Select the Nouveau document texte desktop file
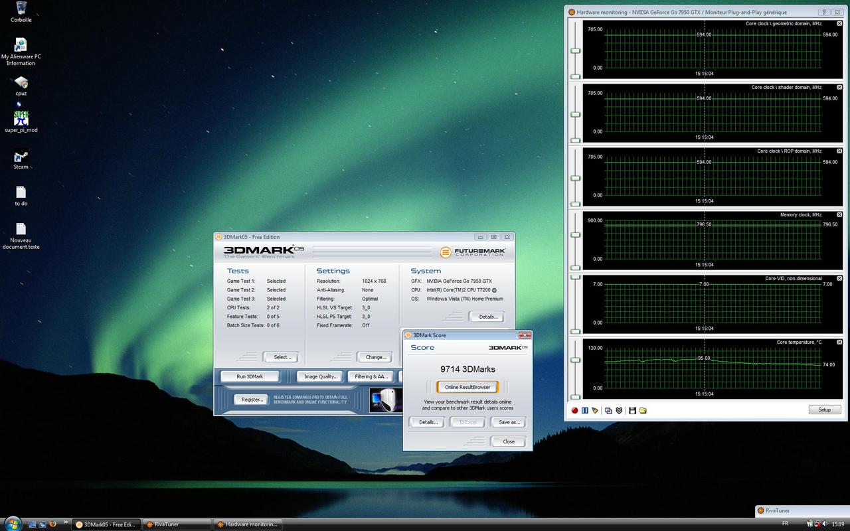Viewport: 850px width, 531px height. (x=21, y=236)
